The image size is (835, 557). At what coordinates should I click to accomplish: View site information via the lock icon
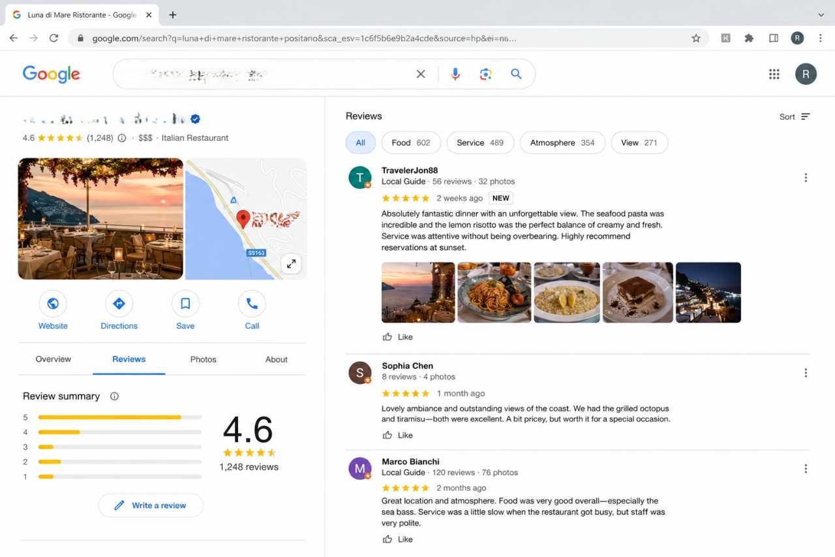[x=81, y=38]
